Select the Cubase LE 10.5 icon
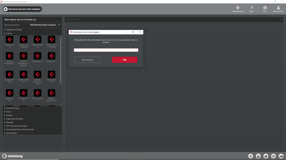Image resolution: width=286 pixels, height=160 pixels. [x=10, y=93]
